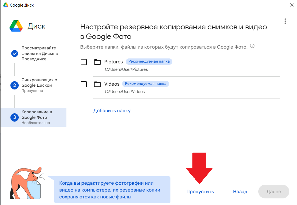The image size is (297, 205).
Task: Check the Videos folder checkbox
Action: [84, 84]
